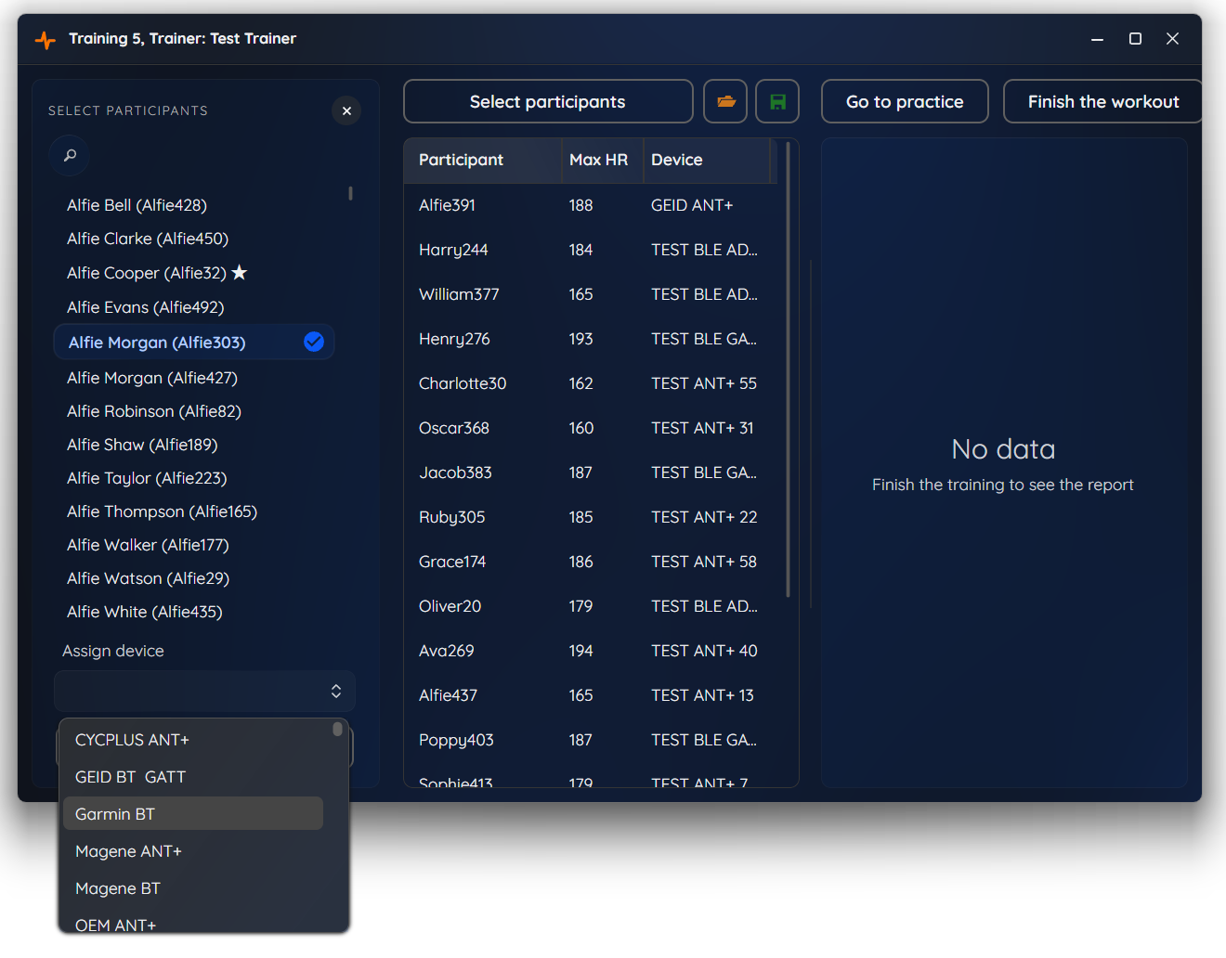
Task: Select Alfie Shaw (Alfie189)
Action: tap(195, 445)
